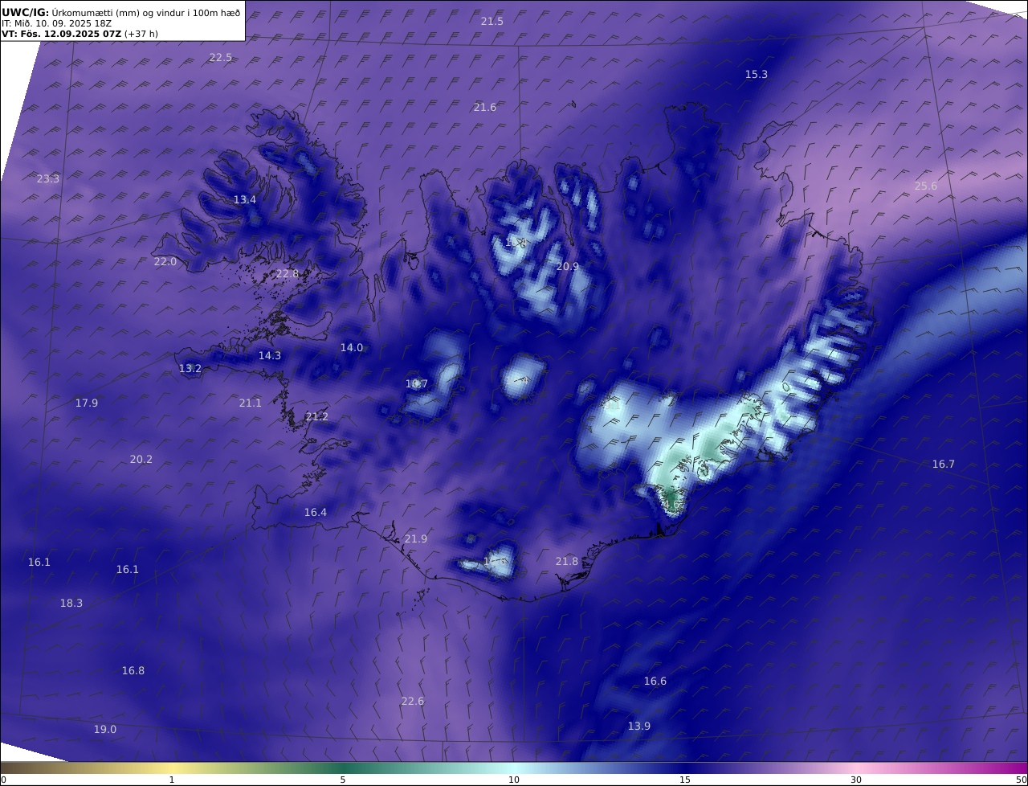This screenshot has width=1028, height=786.
Task: Click the map value 16.4
Action: (316, 512)
